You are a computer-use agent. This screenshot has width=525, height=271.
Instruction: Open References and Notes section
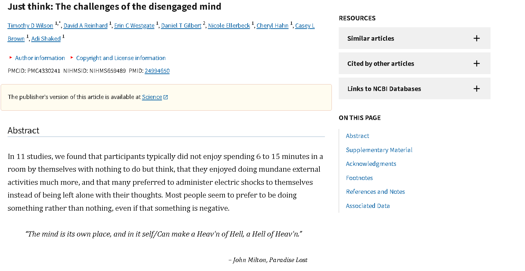pos(375,192)
